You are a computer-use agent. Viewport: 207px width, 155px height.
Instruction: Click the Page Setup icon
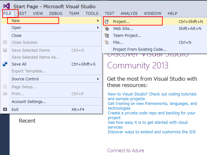click(x=5, y=87)
